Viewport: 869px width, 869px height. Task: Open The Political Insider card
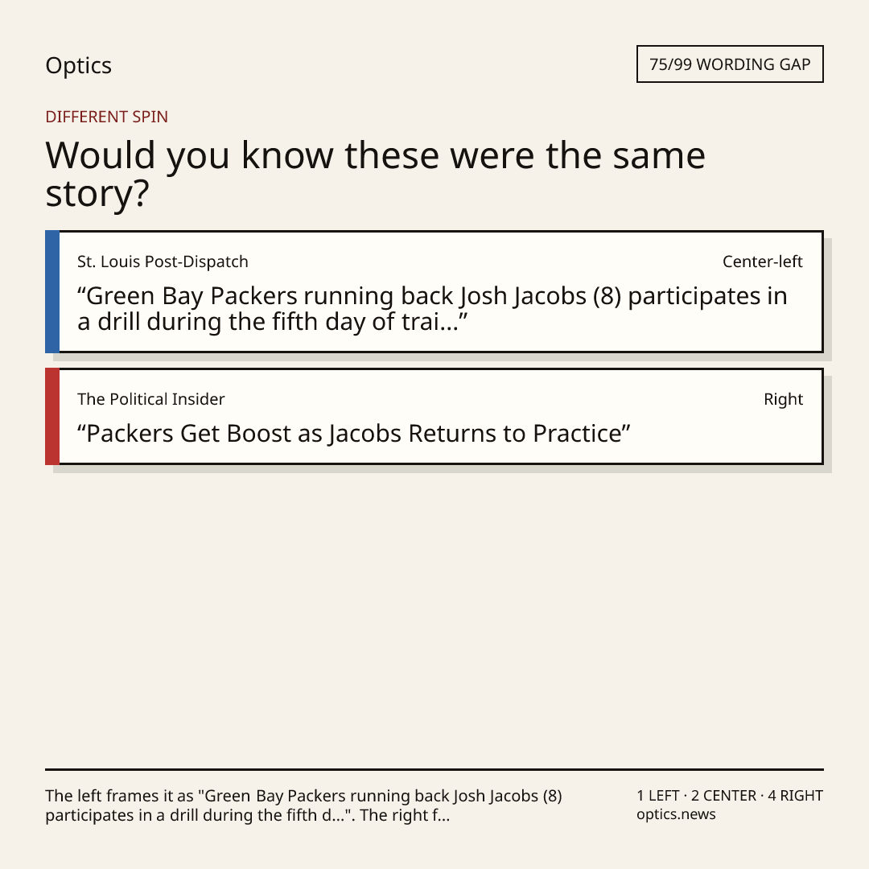click(434, 416)
